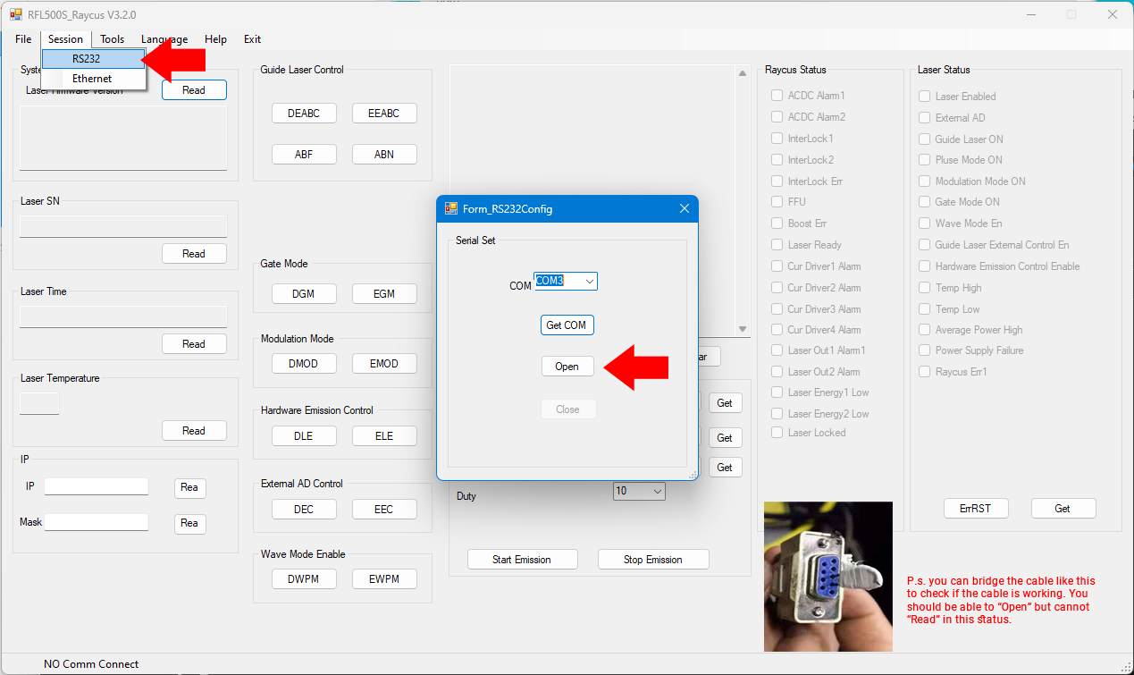This screenshot has width=1134, height=675.
Task: Open the Duty value dropdown
Action: 658,491
